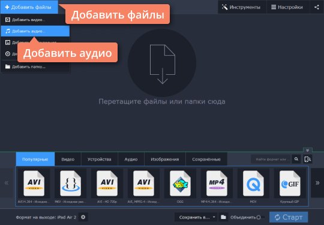This screenshot has width=324, height=225.
Task: Click the text Формат на выходе: iPad Air 2
Action: [x=46, y=217]
